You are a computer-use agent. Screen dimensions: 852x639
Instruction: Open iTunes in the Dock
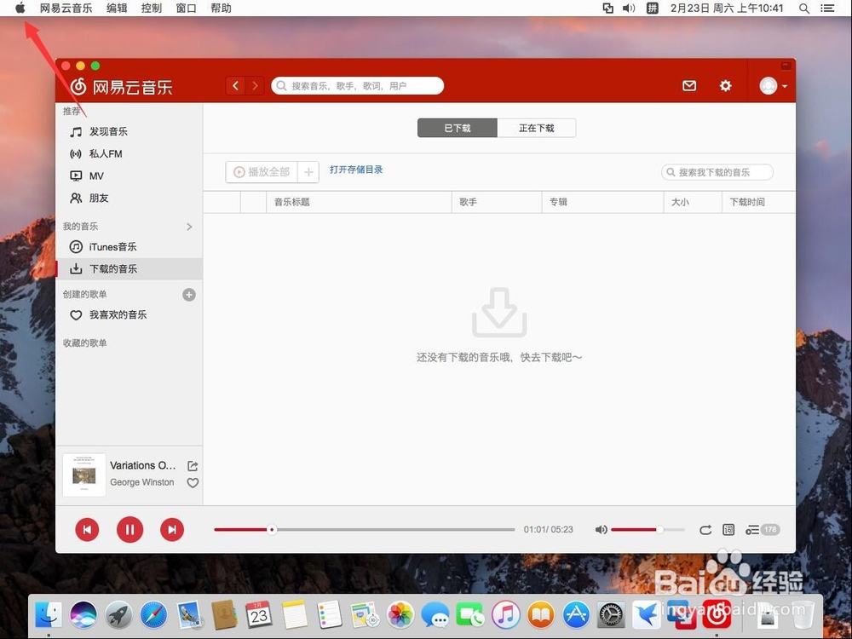pos(506,615)
